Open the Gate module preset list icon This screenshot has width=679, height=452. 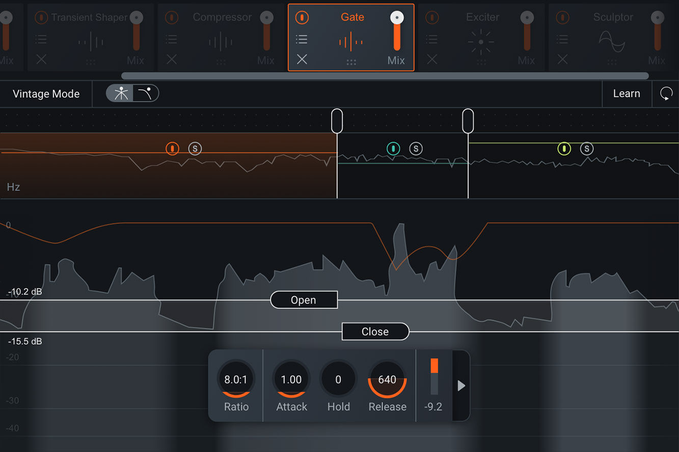[302, 39]
